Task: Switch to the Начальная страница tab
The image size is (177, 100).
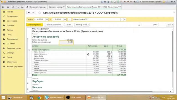Action: [x=36, y=7]
